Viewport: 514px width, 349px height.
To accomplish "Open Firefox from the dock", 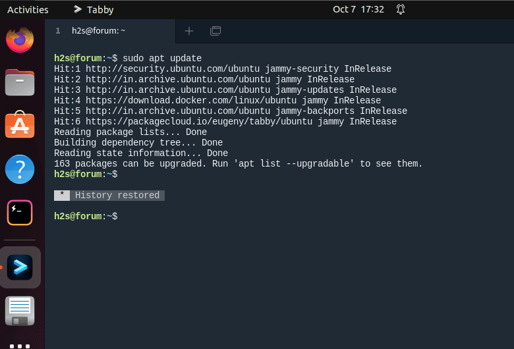I will click(20, 40).
